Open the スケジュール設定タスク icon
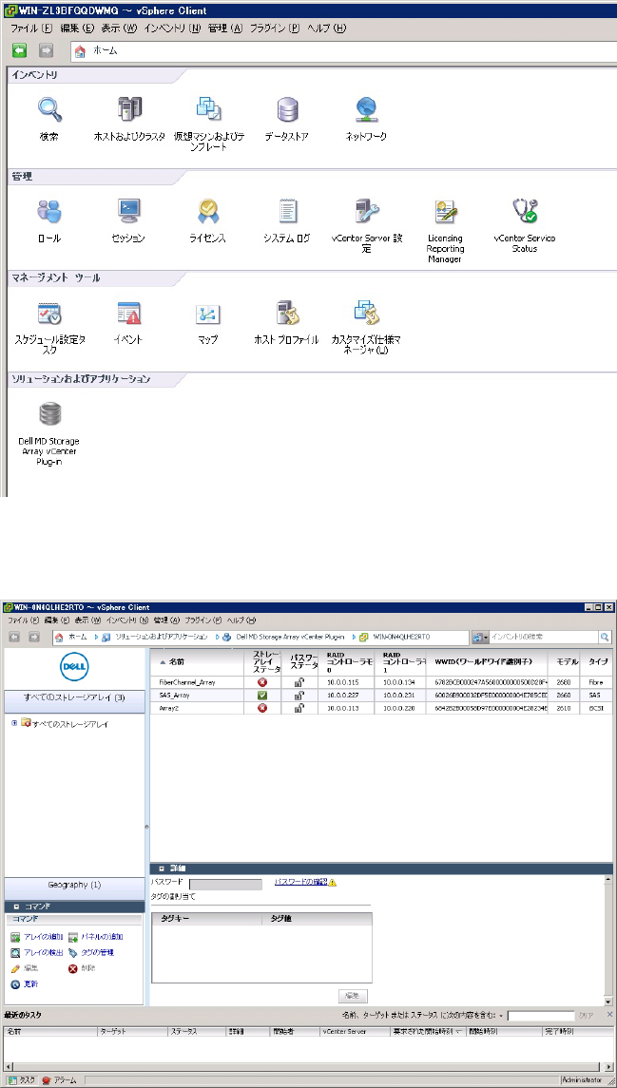The height and width of the screenshot is (1088, 617). click(49, 314)
